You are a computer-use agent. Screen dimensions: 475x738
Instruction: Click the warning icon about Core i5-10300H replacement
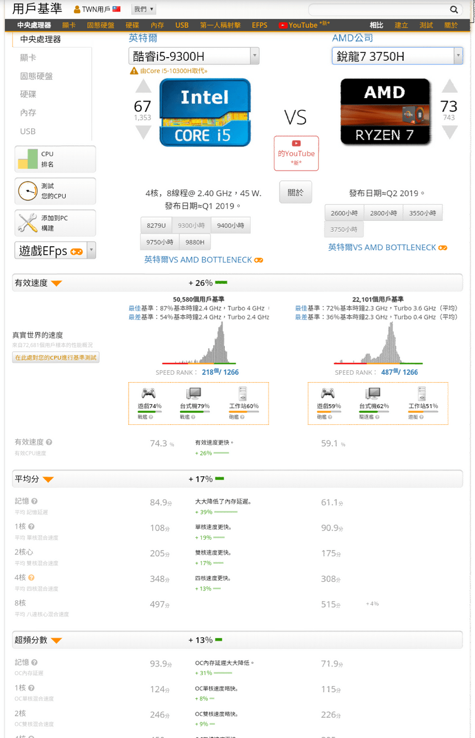tap(134, 71)
